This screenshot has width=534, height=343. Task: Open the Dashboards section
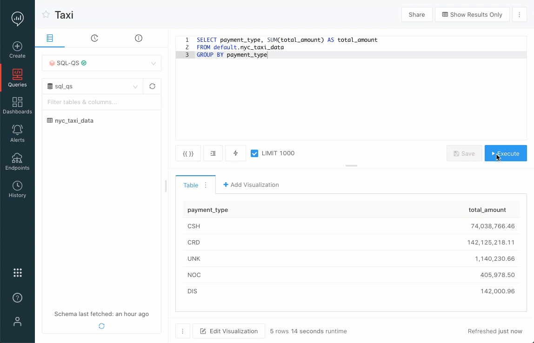pyautogui.click(x=17, y=105)
